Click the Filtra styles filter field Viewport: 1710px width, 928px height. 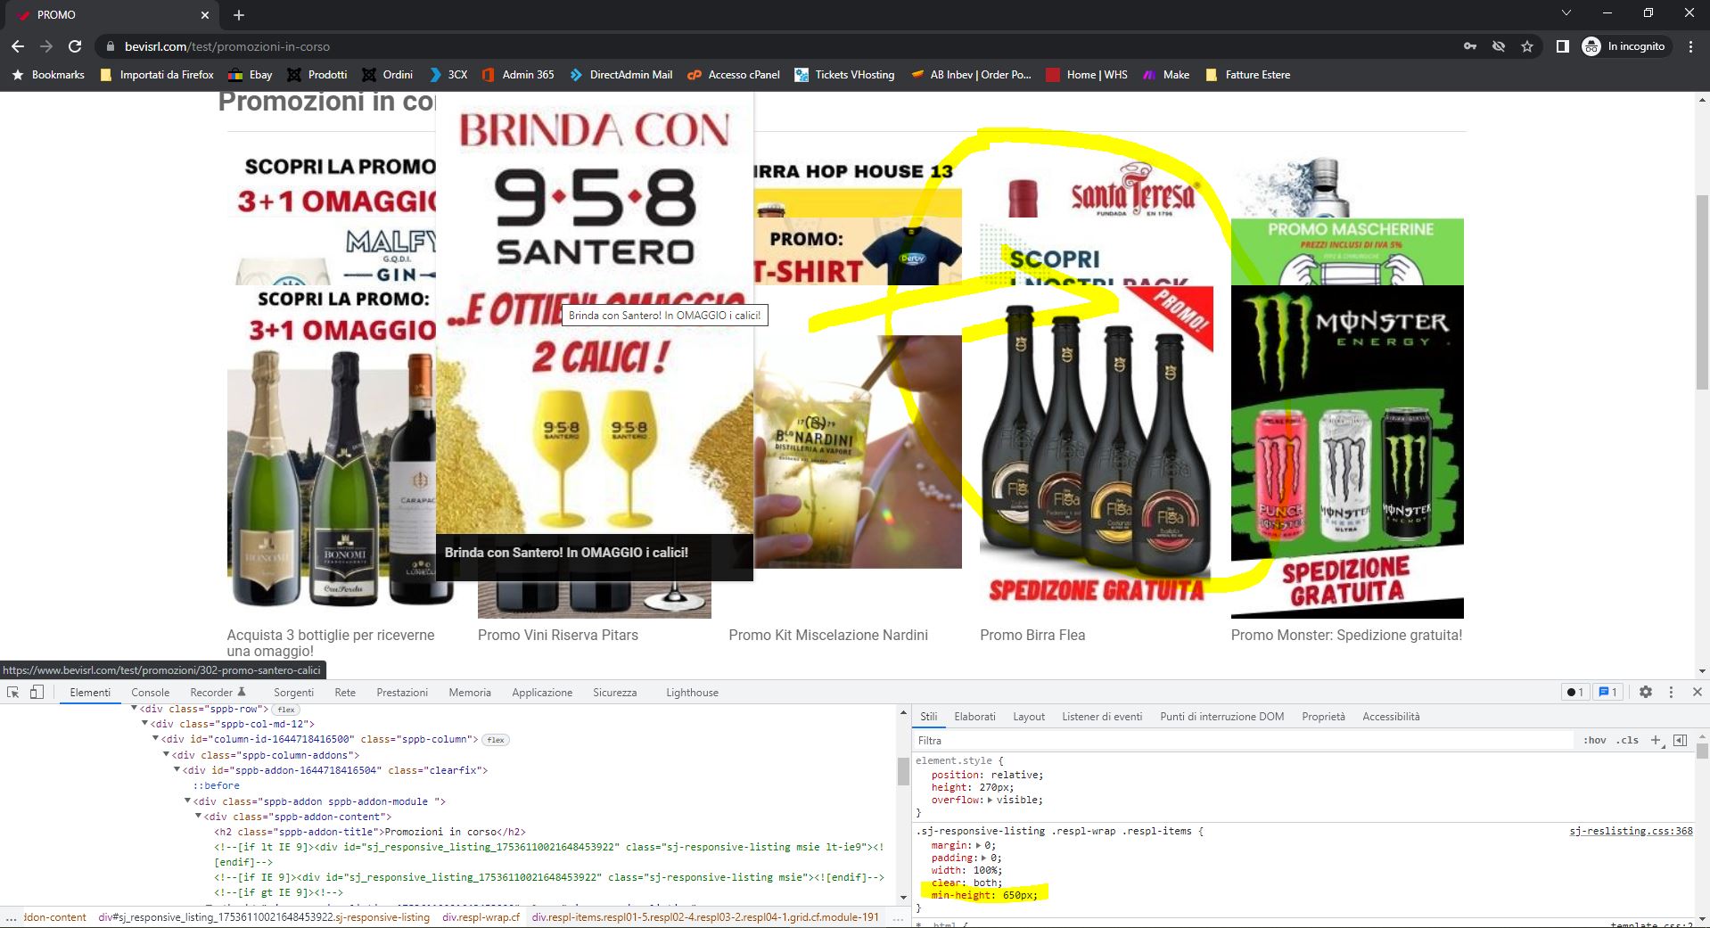pyautogui.click(x=1243, y=741)
